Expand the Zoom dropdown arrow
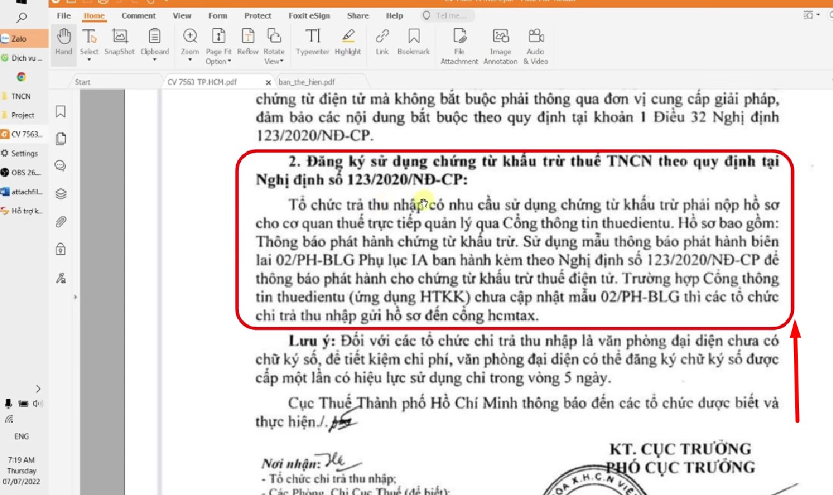 [190, 60]
